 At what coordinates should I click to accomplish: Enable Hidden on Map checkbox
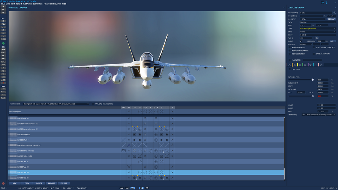point(290,47)
